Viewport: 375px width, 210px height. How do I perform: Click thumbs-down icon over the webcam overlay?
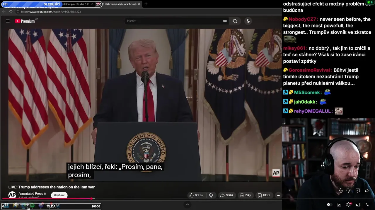click(348, 190)
